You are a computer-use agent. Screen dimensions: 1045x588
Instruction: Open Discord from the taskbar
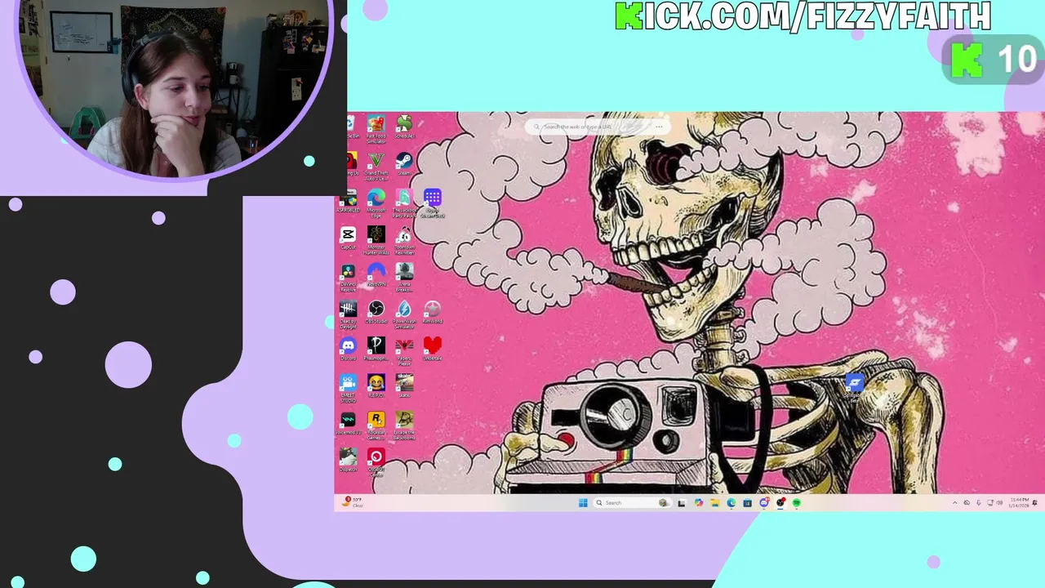(763, 503)
